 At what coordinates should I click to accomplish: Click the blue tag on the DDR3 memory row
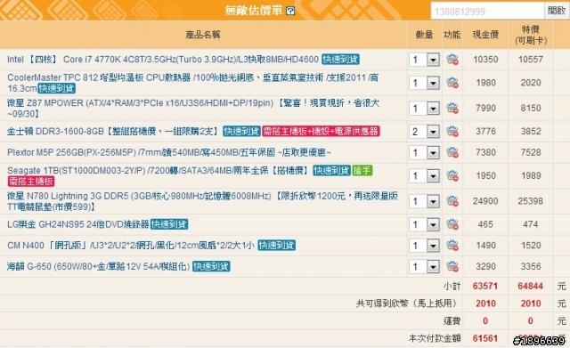coord(241,131)
